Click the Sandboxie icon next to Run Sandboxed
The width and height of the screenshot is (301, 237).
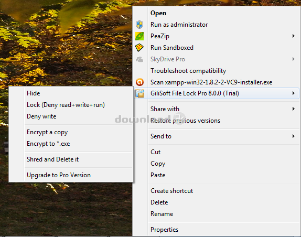[139, 48]
